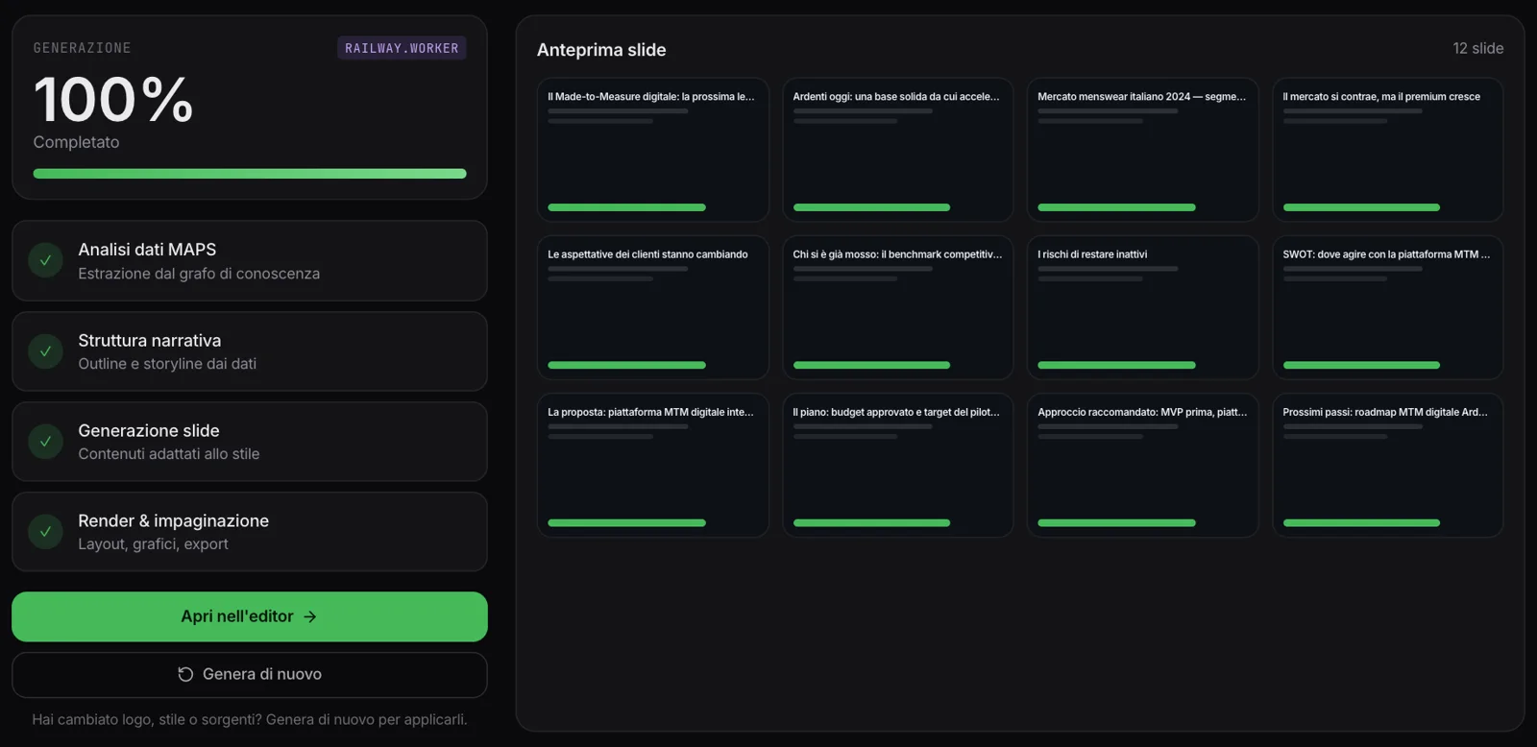This screenshot has width=1537, height=747.
Task: Click 'Outline e storyline dai dati' text
Action: pos(167,364)
